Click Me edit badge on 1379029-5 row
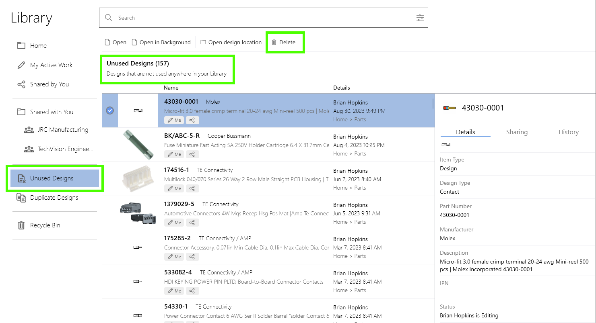596x323 pixels. pos(174,223)
